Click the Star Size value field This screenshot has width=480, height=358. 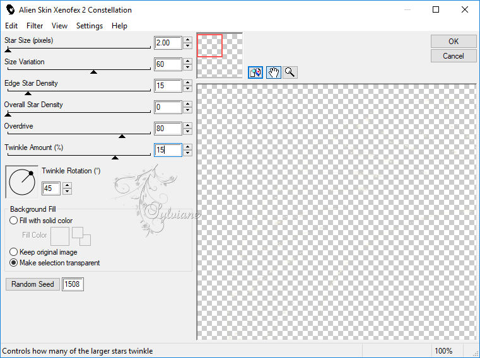(168, 43)
